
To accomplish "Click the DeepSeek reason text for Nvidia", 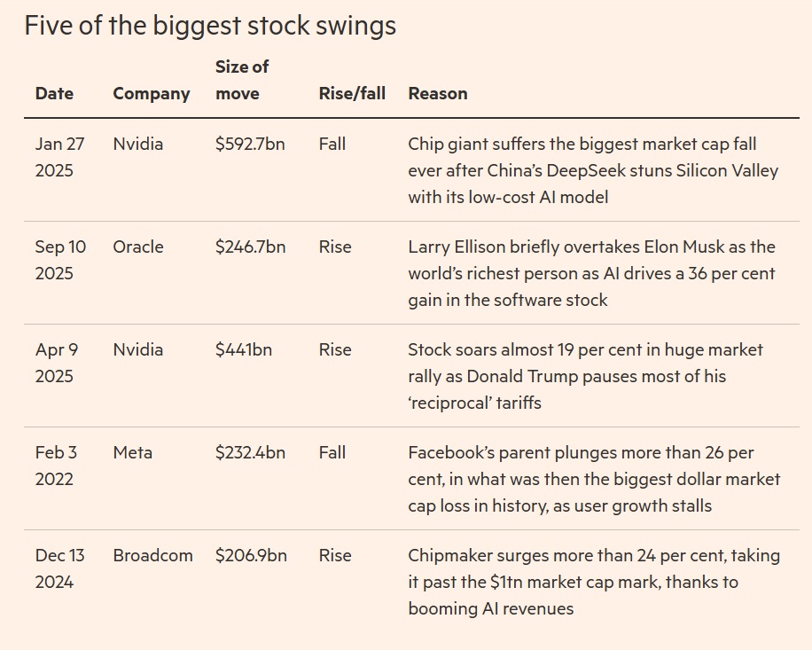I will tap(593, 170).
